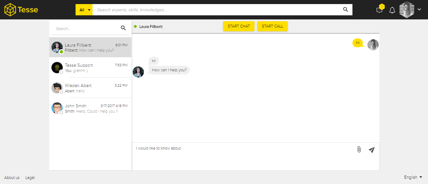Click the START CALL button
Viewport: 428px width, 184px height.
272,26
